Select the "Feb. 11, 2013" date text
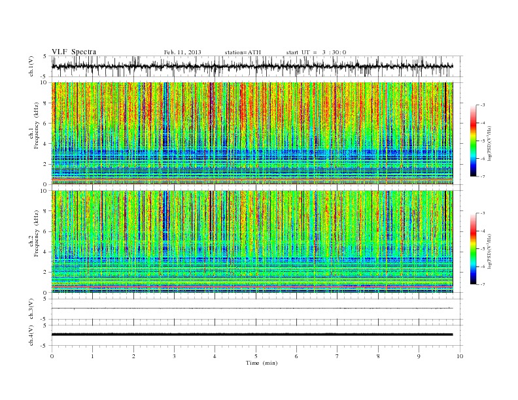Screen dimensions: 518x400 pos(182,52)
